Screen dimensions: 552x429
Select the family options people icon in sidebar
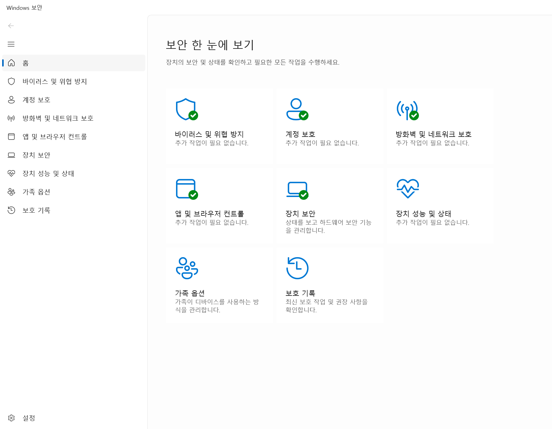click(11, 191)
